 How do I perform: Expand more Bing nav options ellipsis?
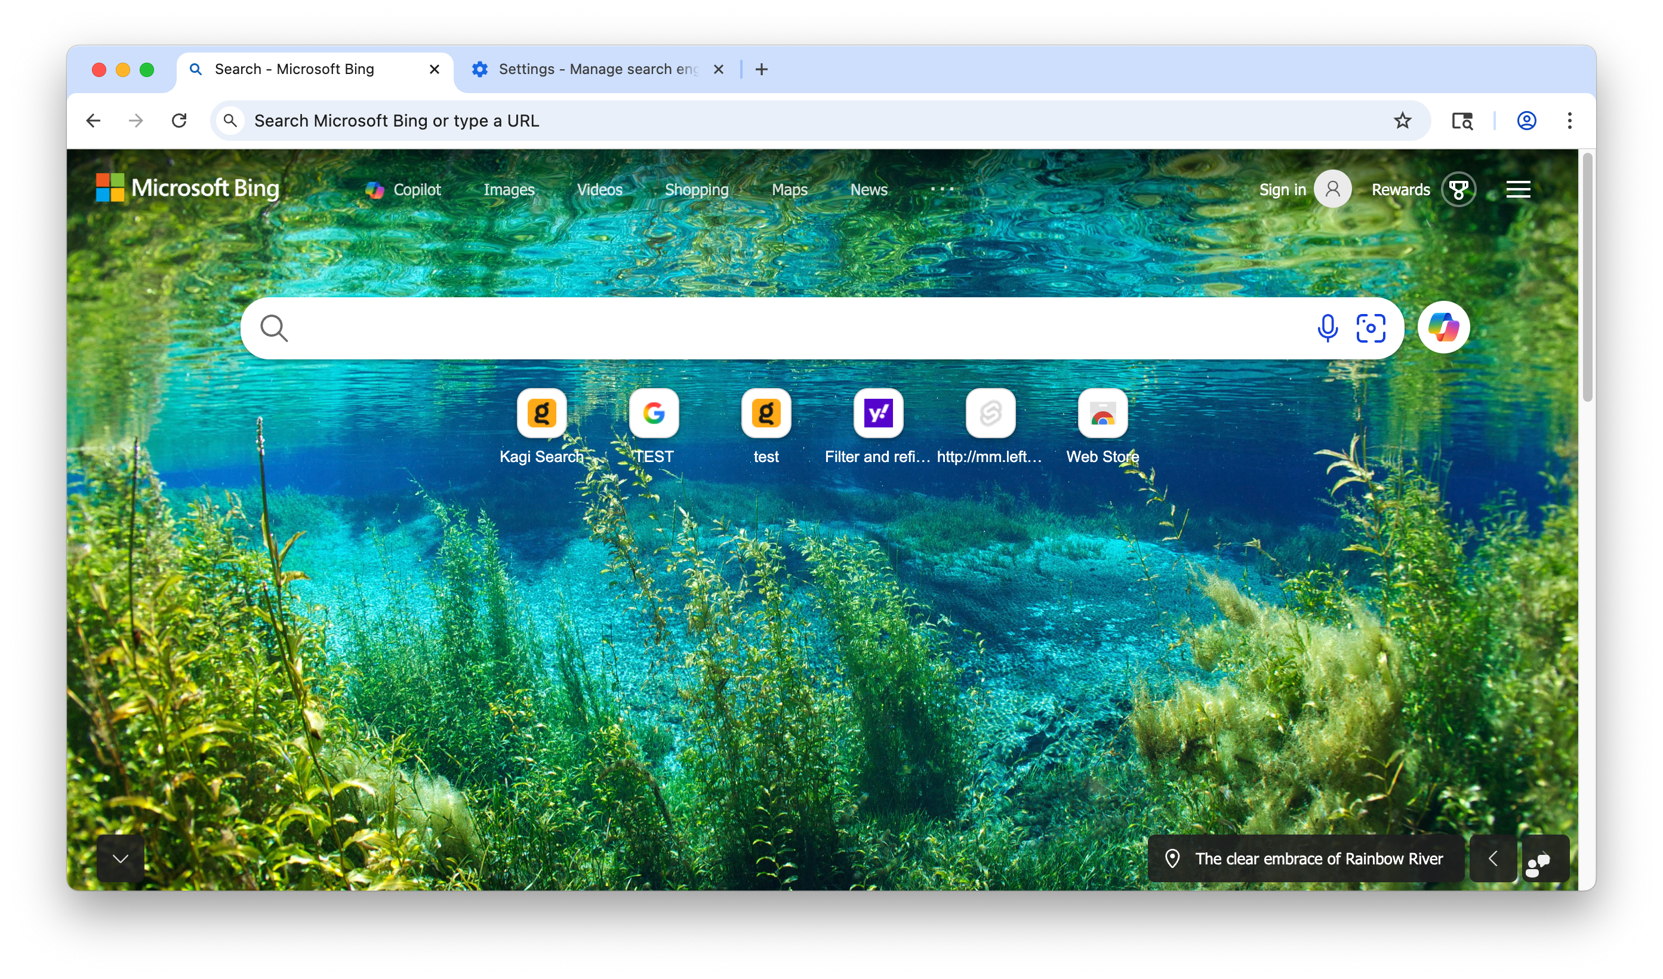[942, 189]
